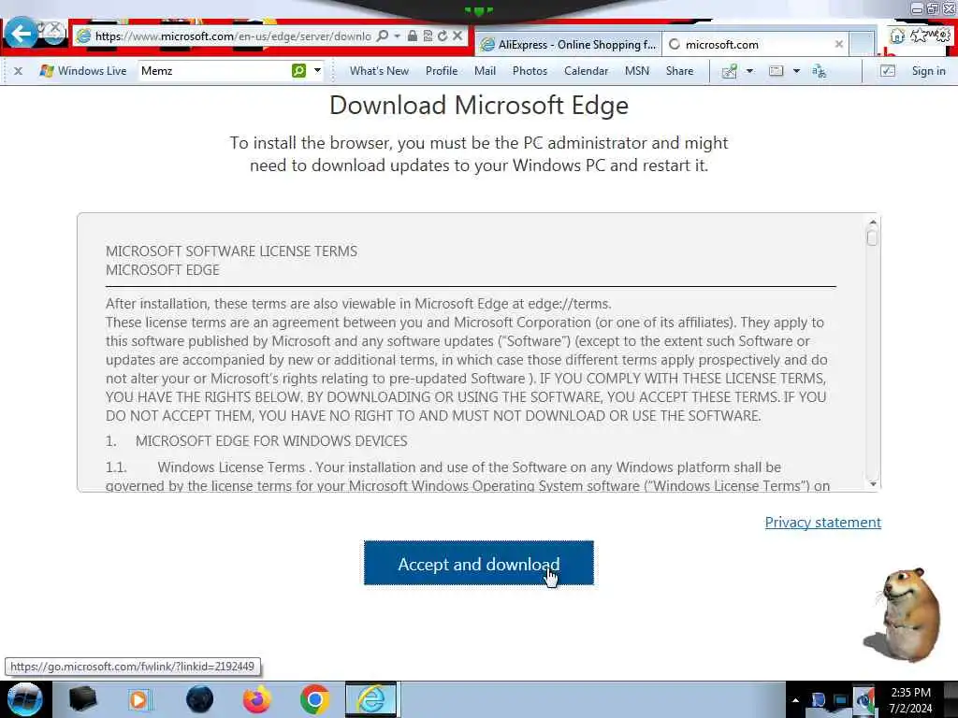Launch Firefox from the taskbar

pos(256,699)
